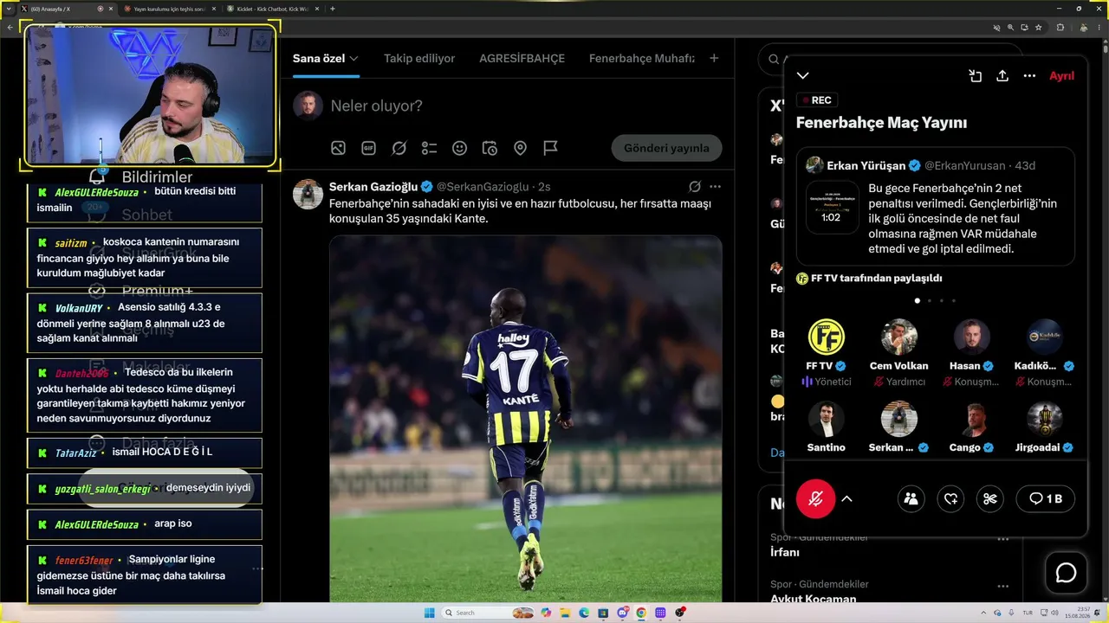
Task: Open Grok actions on Serkan Gazioğlu's post
Action: point(695,186)
